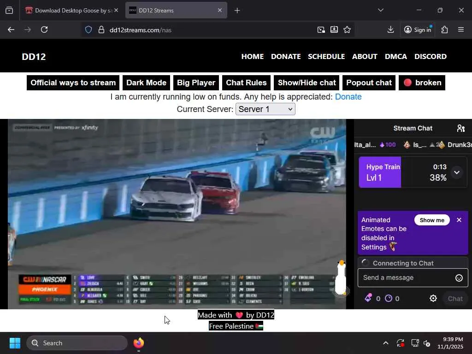Toggle Dark Mode
472x354 pixels.
point(146,83)
